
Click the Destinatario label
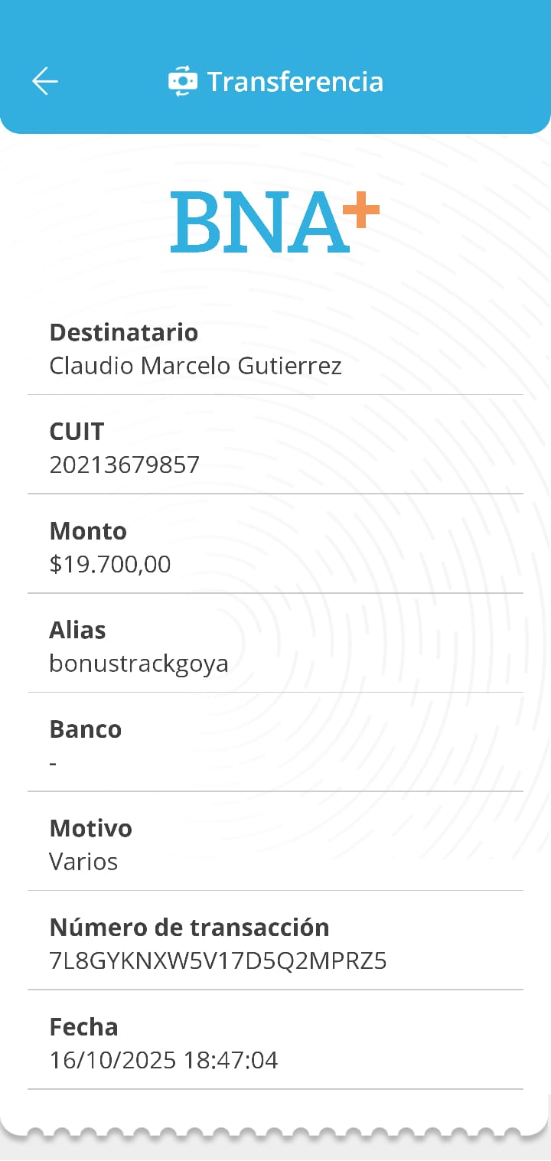(124, 332)
